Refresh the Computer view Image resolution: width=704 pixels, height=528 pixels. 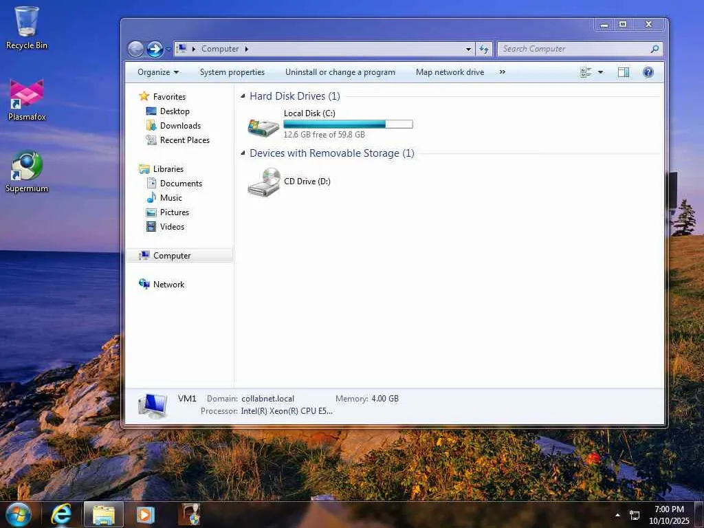click(483, 49)
